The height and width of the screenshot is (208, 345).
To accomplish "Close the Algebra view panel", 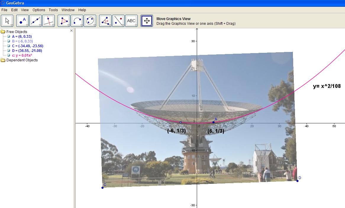I will point(71,30).
